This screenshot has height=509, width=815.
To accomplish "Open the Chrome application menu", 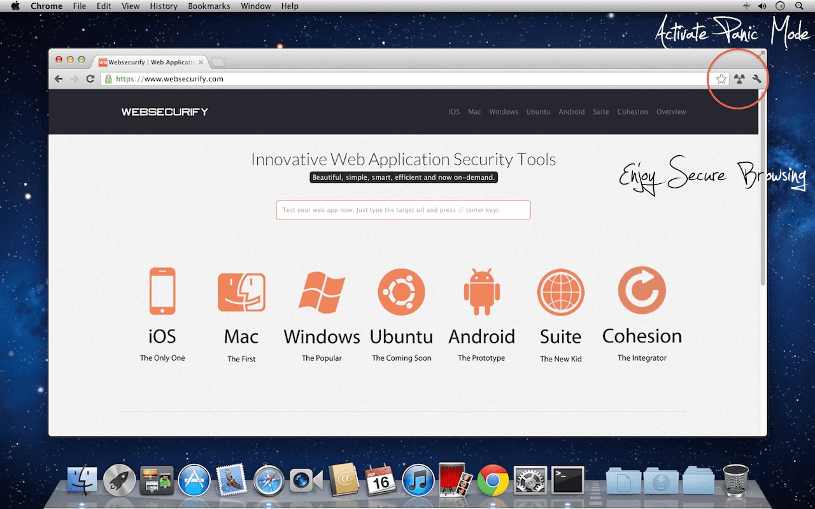I will click(46, 6).
